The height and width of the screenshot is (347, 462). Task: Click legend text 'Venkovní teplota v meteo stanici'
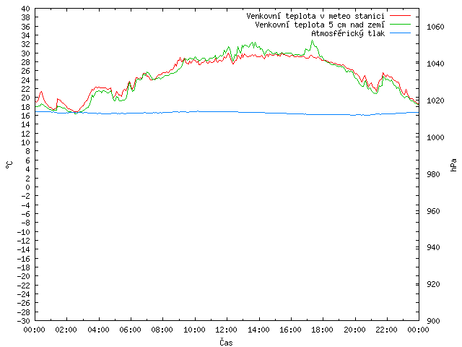(x=315, y=16)
